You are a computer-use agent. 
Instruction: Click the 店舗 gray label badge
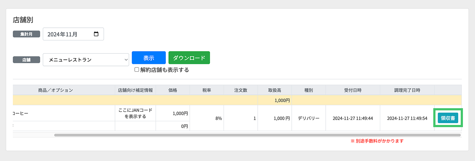click(x=26, y=60)
